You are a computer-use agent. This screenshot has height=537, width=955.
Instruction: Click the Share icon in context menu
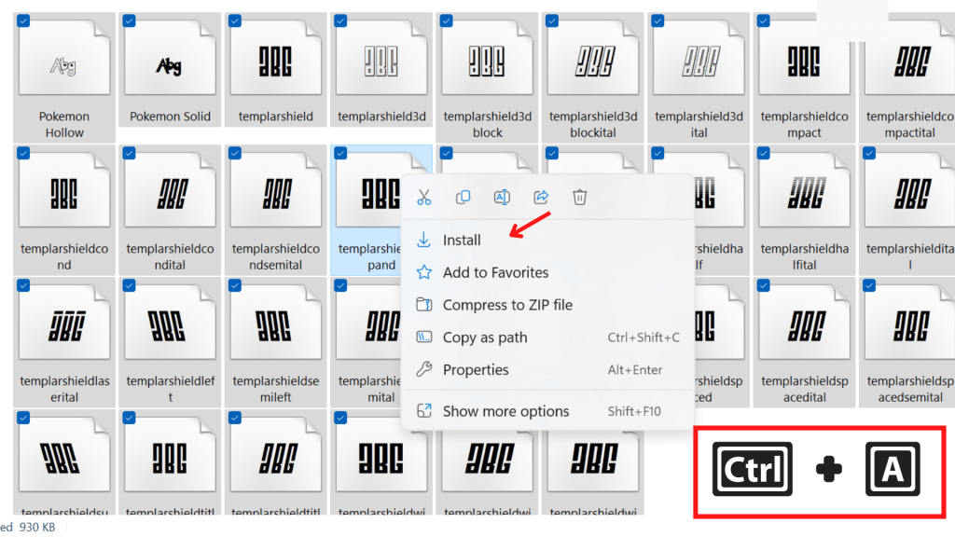click(x=541, y=198)
